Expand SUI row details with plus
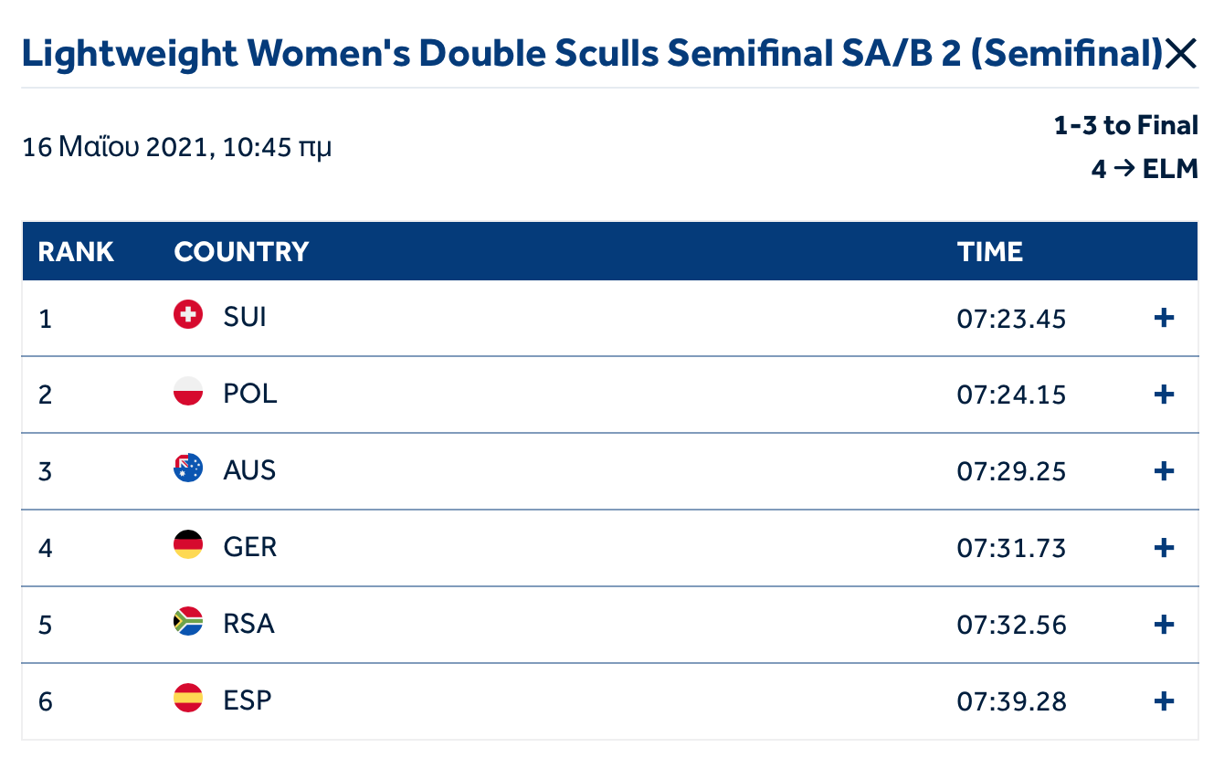Viewport: 1224px width, 758px height. 1164,318
